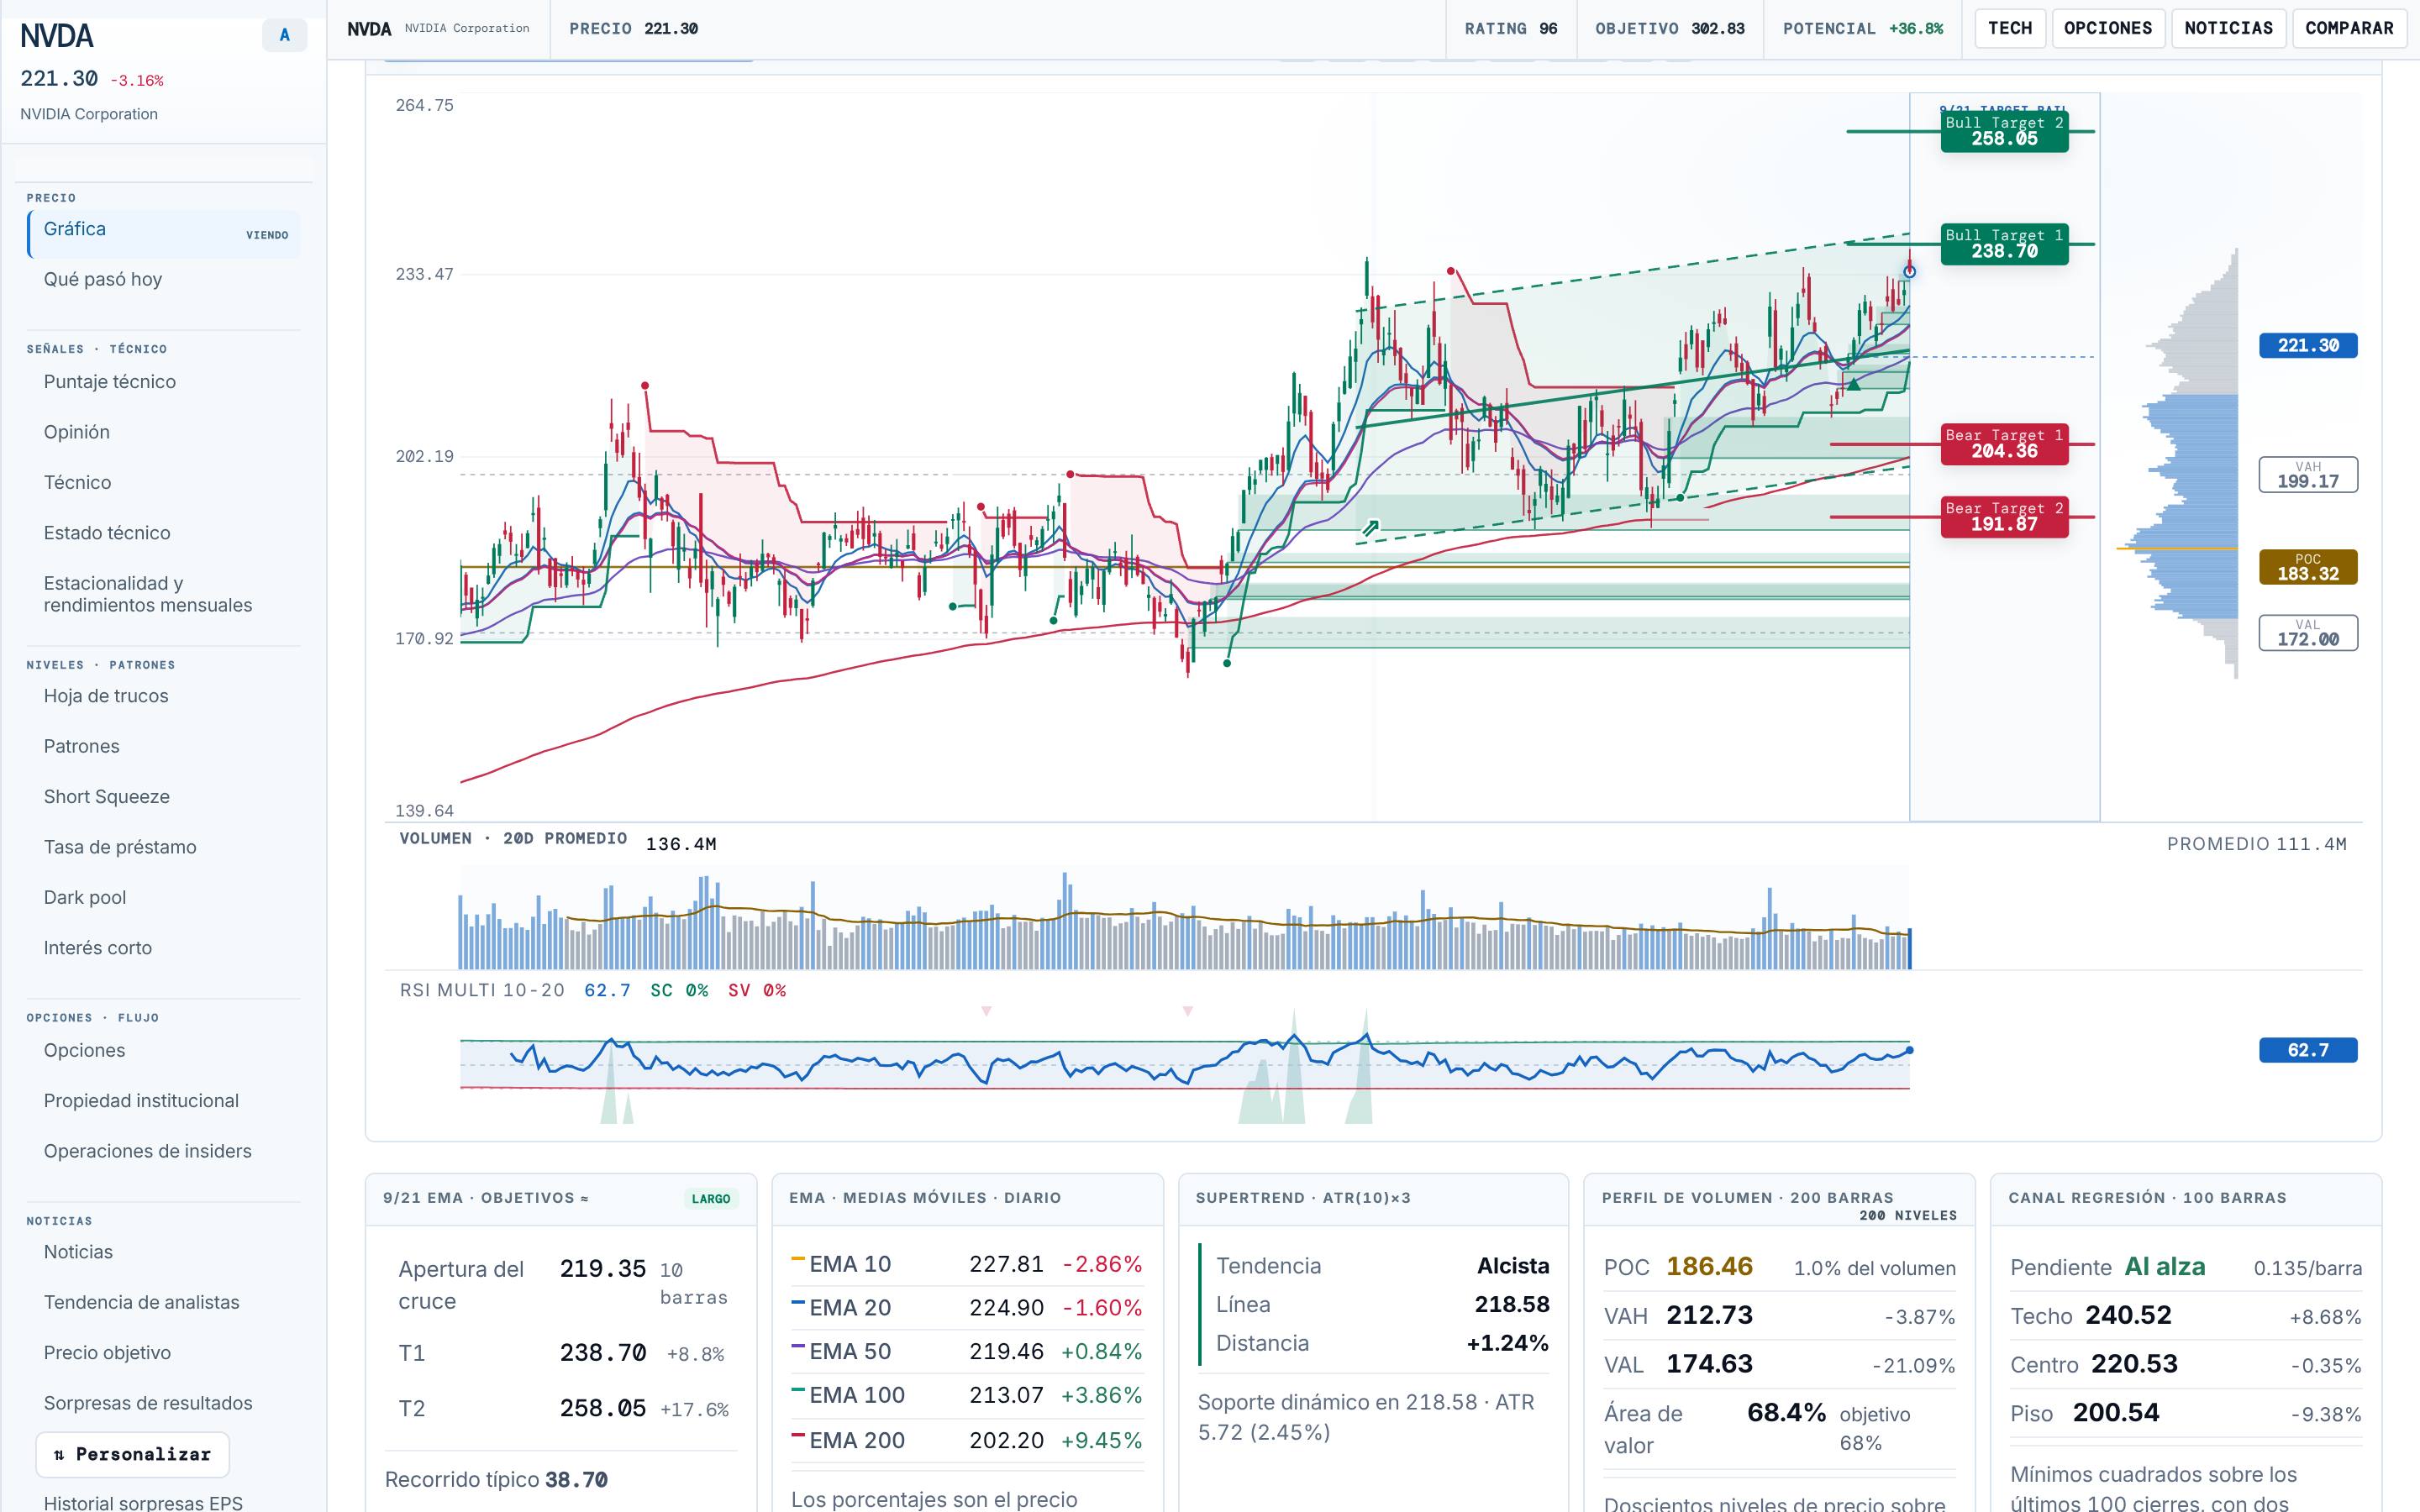2420x1512 pixels.
Task: Click the Tendencia Alcista row
Action: (1382, 1266)
